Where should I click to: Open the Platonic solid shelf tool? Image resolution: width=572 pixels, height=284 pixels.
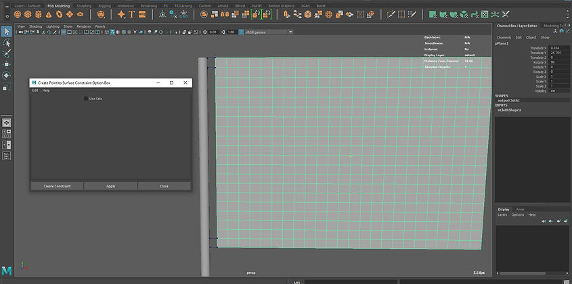(x=101, y=14)
